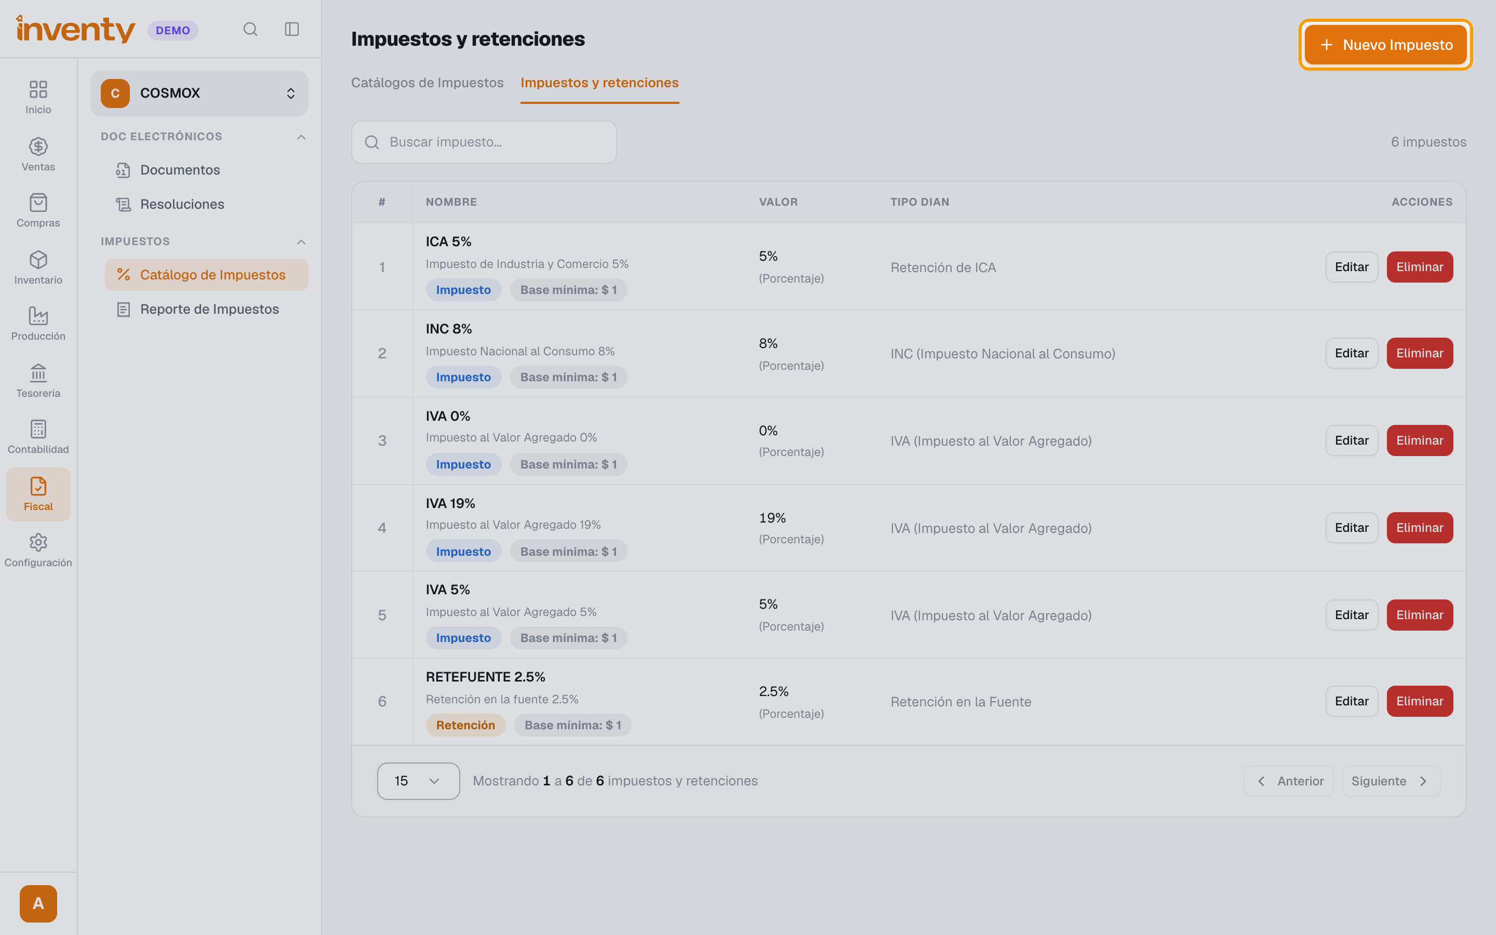
Task: Edit the ICA 5% tax
Action: pyautogui.click(x=1352, y=267)
